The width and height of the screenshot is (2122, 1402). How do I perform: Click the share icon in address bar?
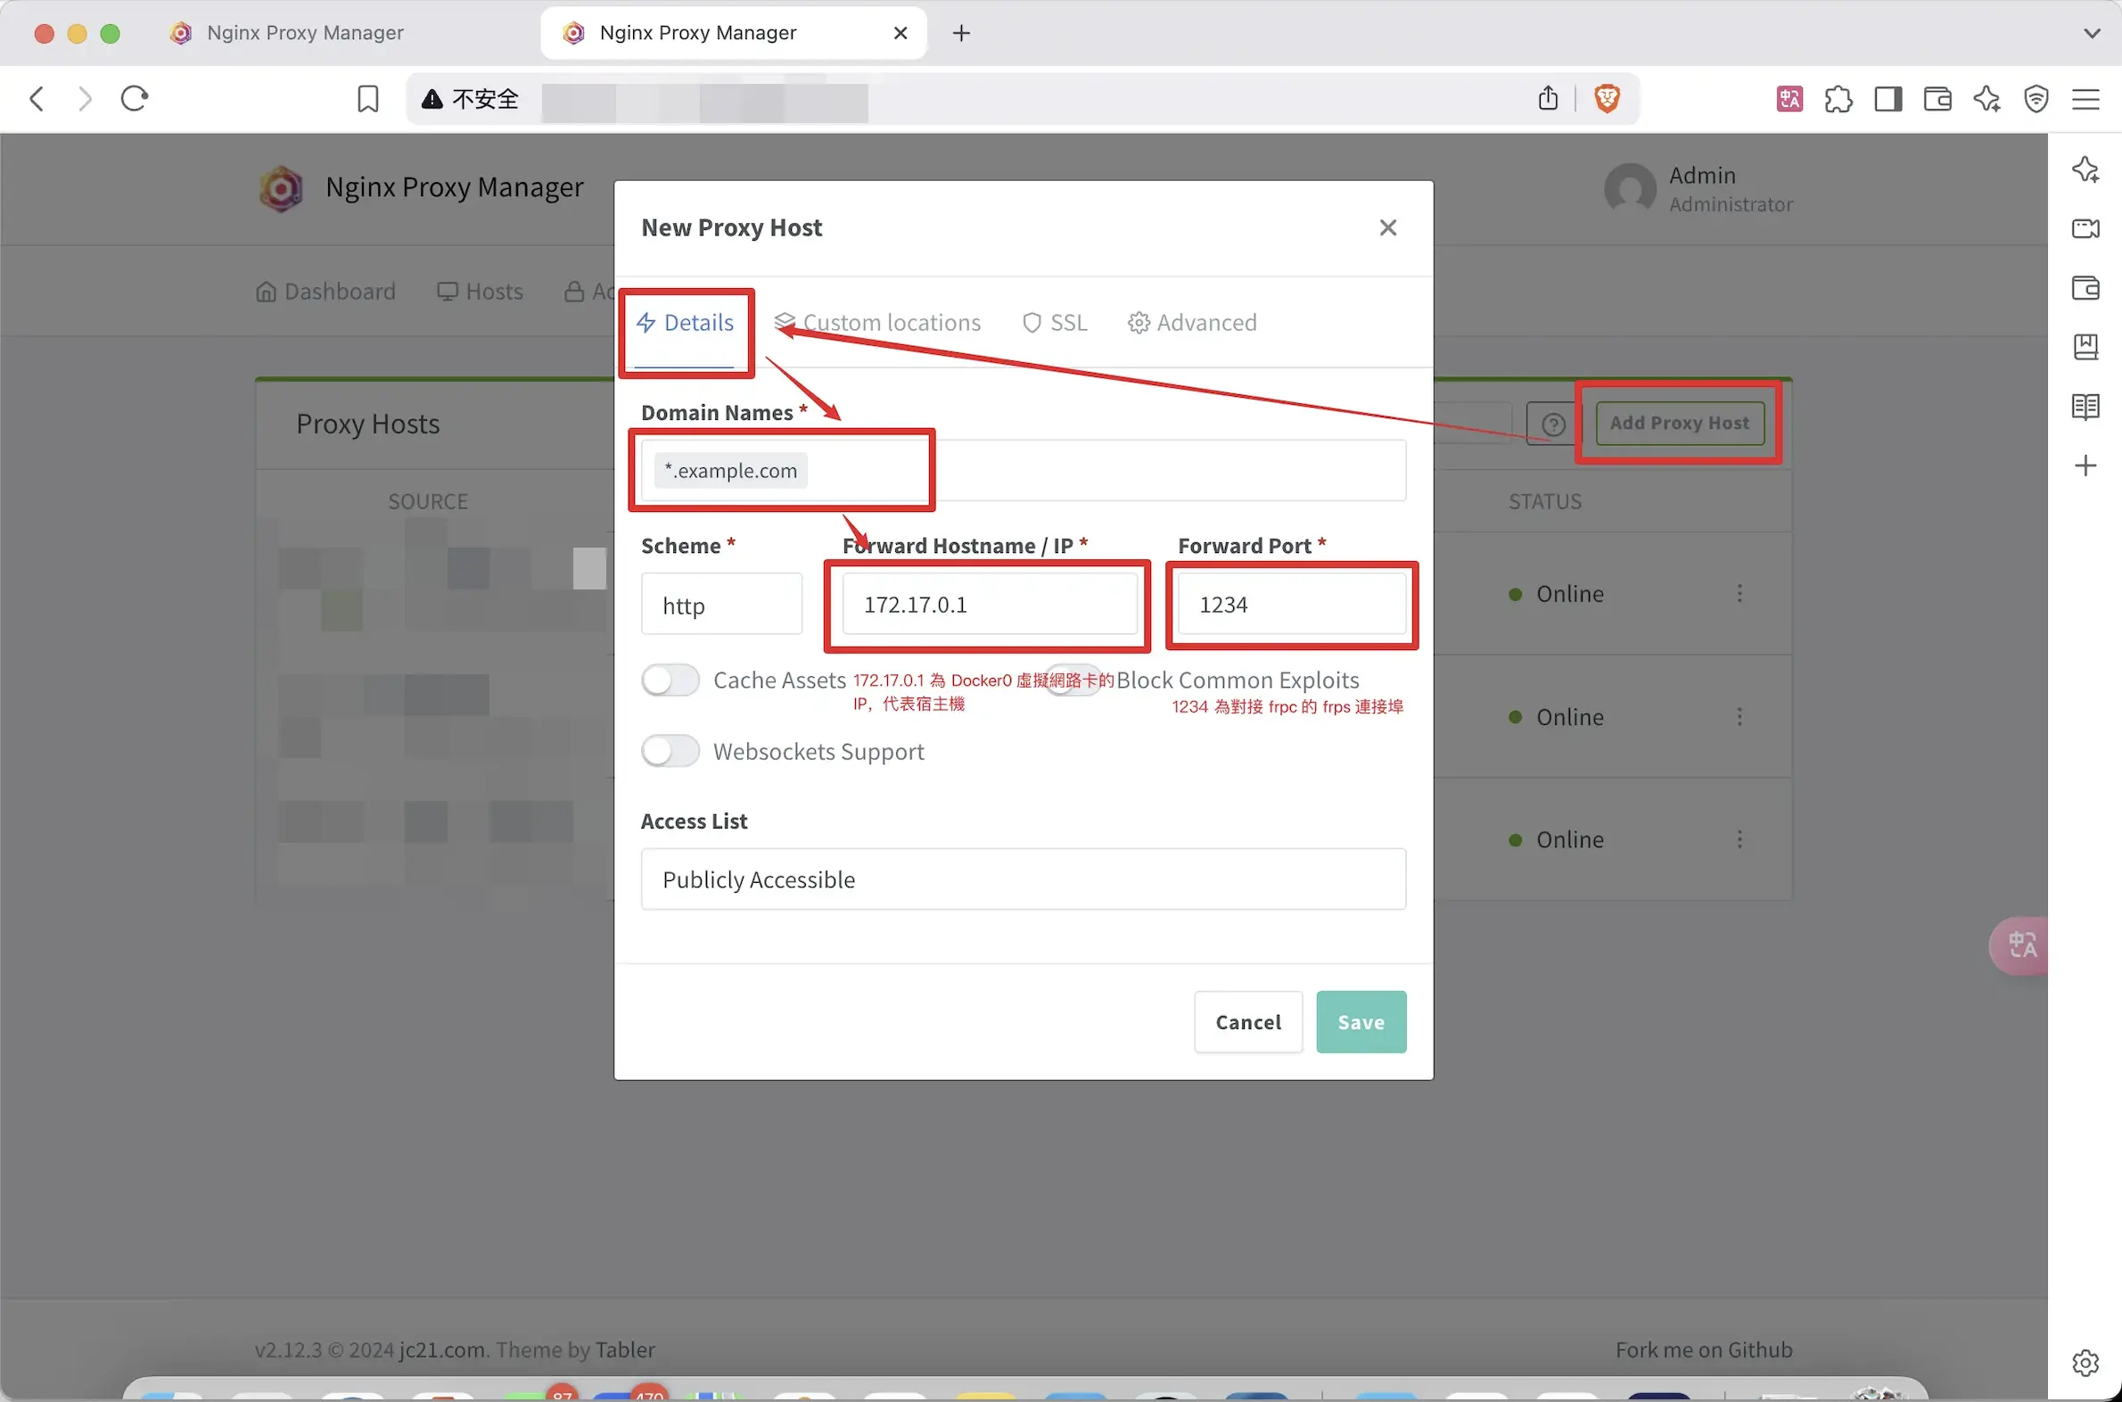[1548, 98]
